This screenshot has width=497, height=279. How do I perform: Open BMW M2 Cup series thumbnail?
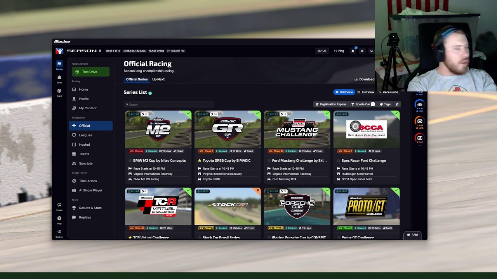tap(158, 129)
